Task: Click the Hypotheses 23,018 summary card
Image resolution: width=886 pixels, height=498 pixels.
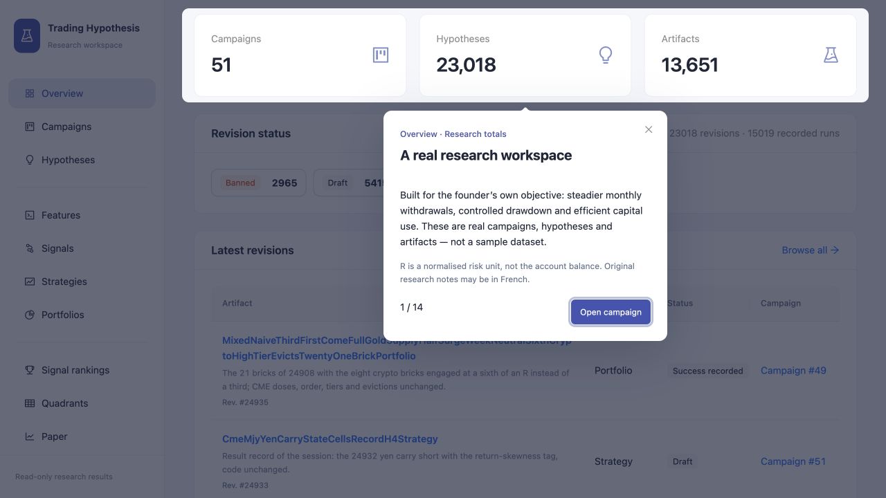Action: 525,55
